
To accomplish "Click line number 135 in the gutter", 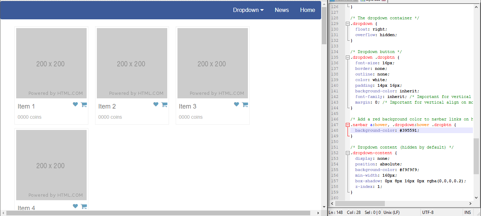I will tap(335, 57).
